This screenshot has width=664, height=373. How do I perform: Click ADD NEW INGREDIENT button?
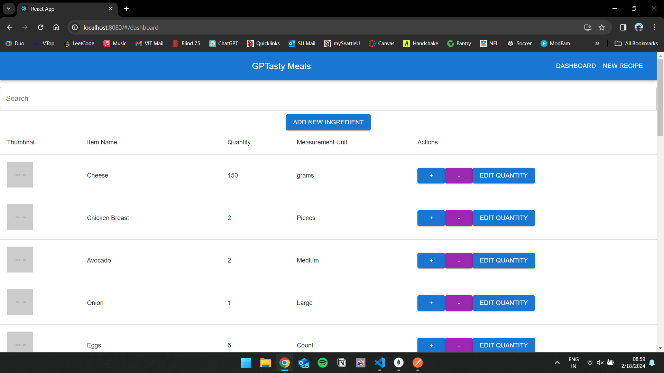click(328, 122)
